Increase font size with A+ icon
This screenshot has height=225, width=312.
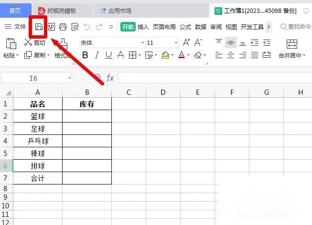click(x=186, y=42)
